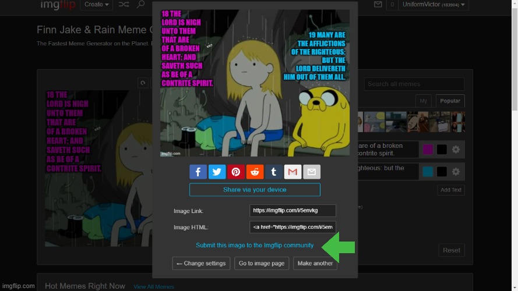Image resolution: width=518 pixels, height=291 pixels.
Task: Submit this image to the Imgflip community
Action: point(255,245)
